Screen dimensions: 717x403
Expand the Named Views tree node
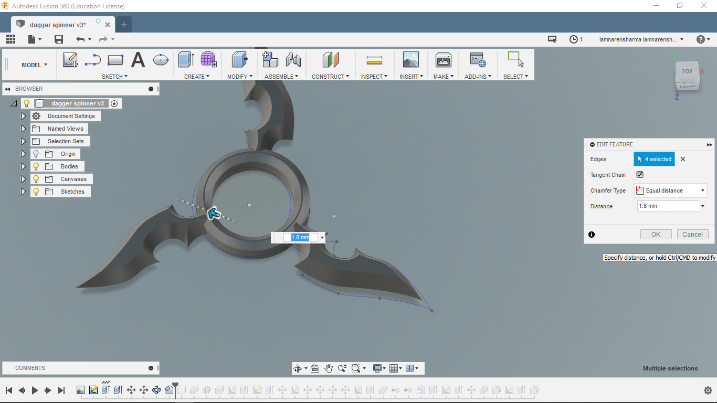pos(23,129)
